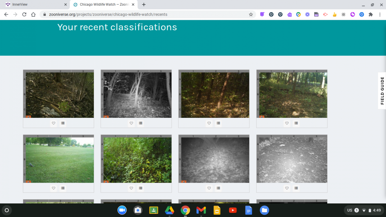Click the US keyboard input indicator

(350, 210)
